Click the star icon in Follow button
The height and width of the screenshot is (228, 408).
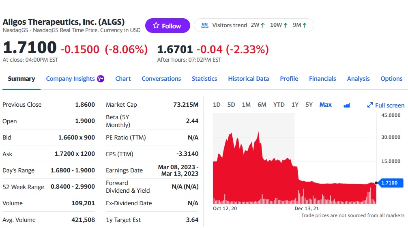156,26
